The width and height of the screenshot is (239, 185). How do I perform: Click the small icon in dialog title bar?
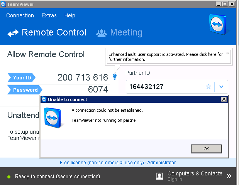(44, 99)
